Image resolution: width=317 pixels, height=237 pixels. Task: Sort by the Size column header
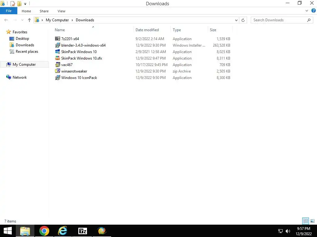point(213,30)
